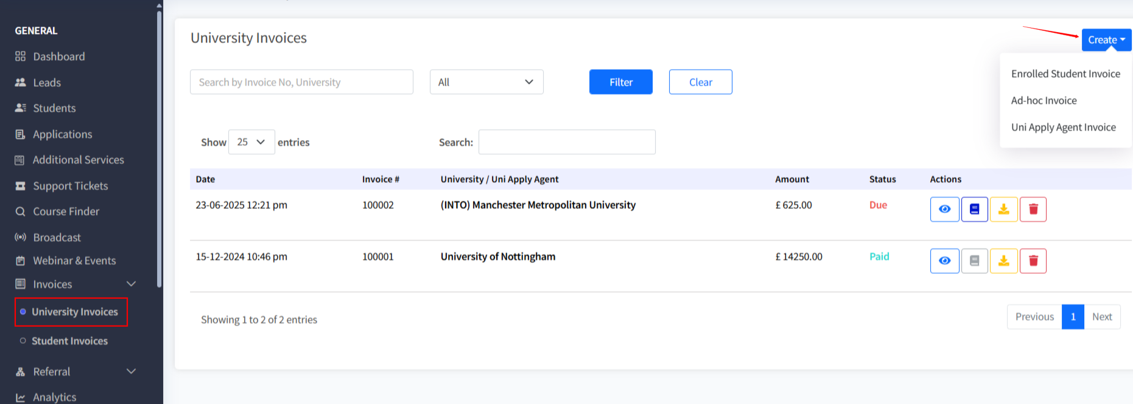This screenshot has width=1133, height=404.
Task: View invoice 100002 with eye icon
Action: 944,210
